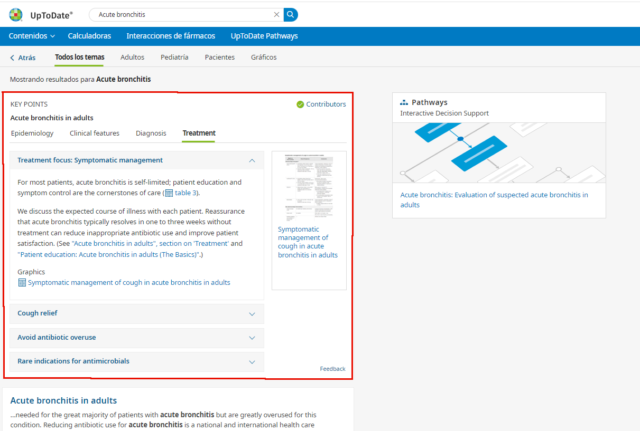Expand Rare indications for antimicrobials section

click(x=252, y=362)
